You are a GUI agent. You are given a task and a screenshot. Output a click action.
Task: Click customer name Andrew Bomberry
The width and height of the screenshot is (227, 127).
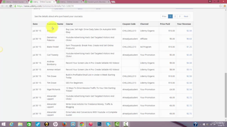click(x=52, y=63)
